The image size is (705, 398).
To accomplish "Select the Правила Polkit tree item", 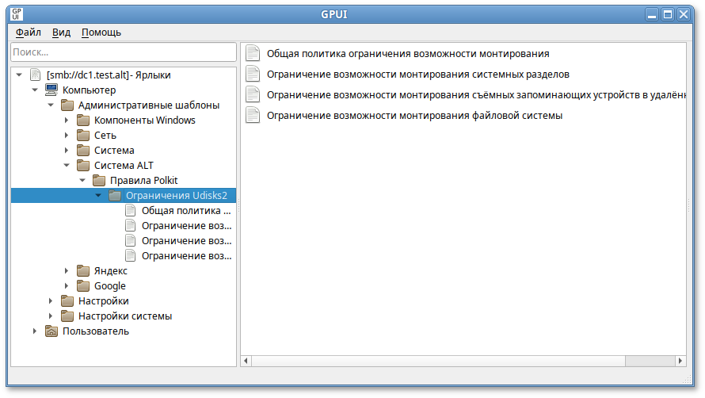I will point(144,181).
